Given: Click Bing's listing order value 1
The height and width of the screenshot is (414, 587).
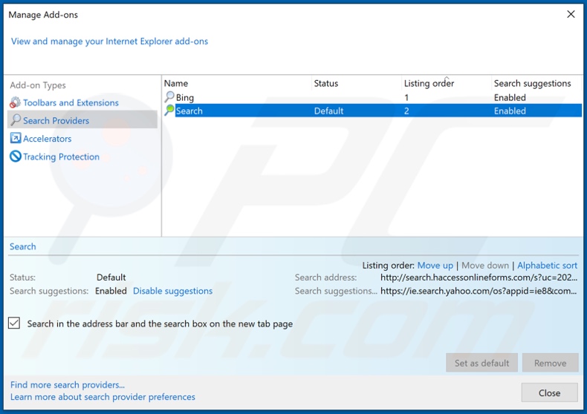Looking at the screenshot, I should coord(406,98).
